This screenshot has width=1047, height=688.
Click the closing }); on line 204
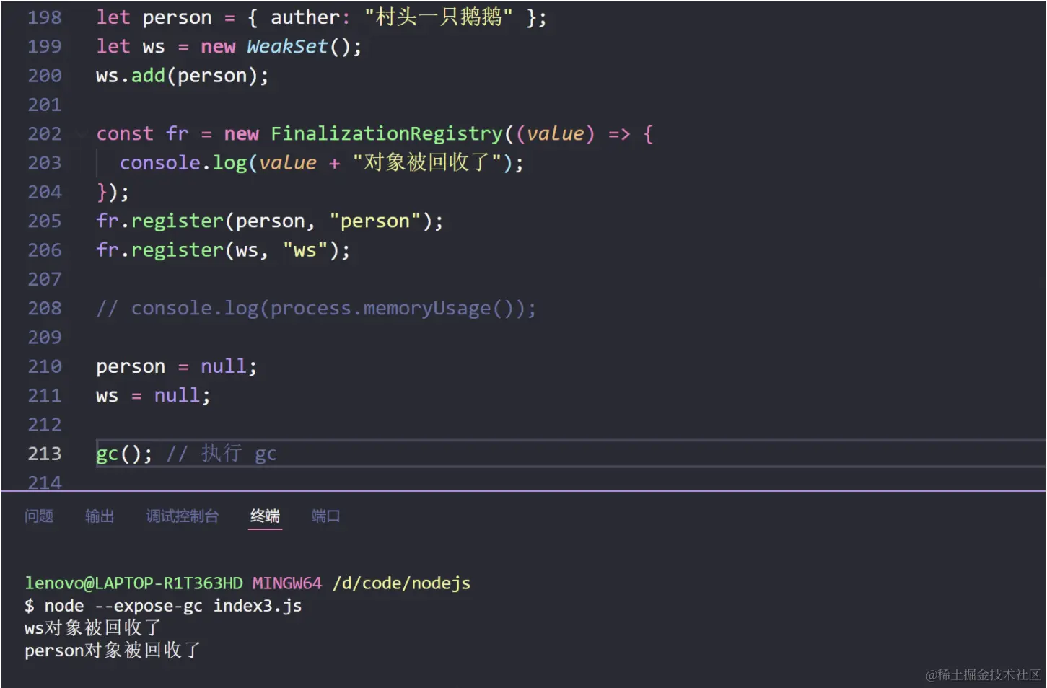(x=113, y=193)
